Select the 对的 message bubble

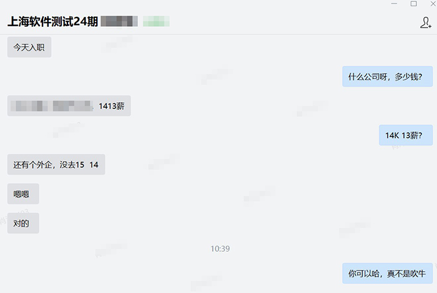(23, 223)
